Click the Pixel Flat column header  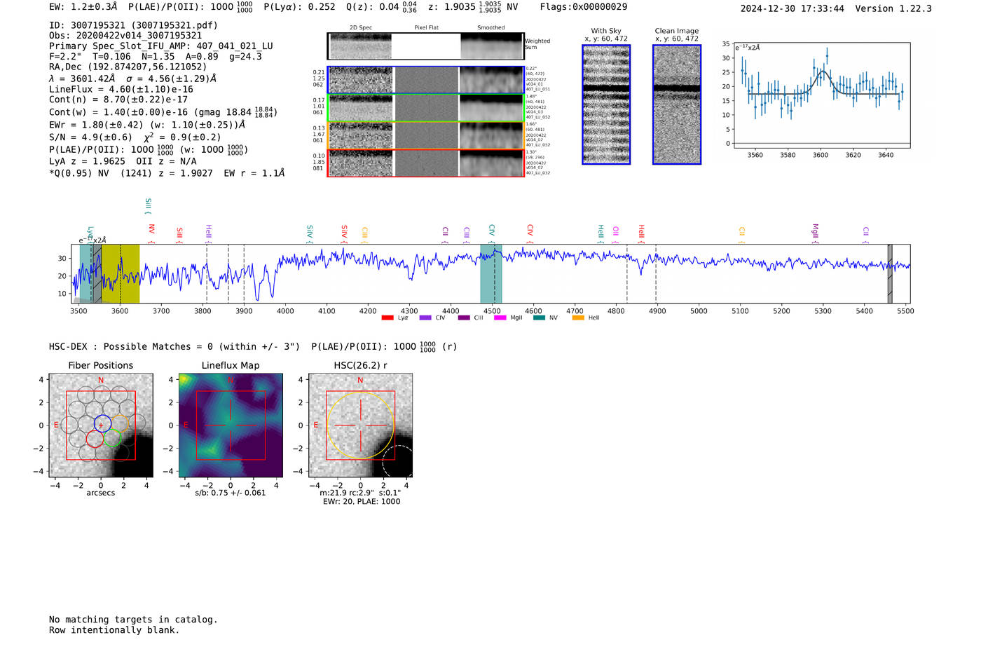coord(426,28)
